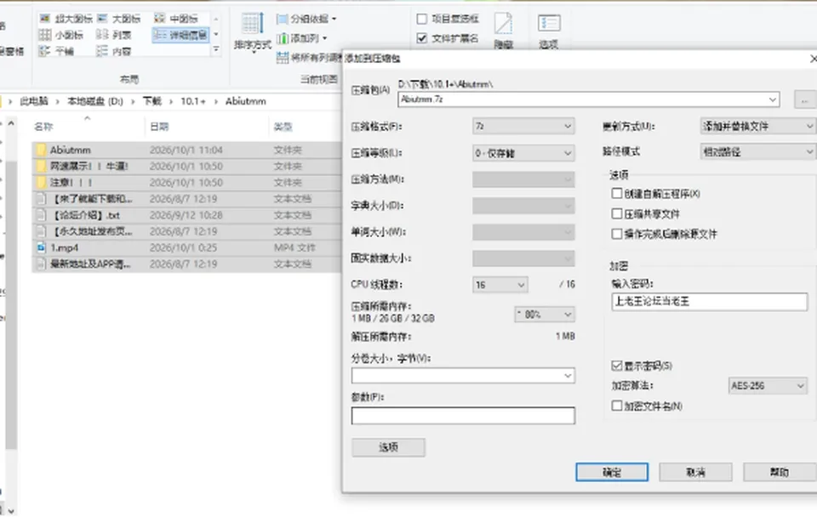This screenshot has width=817, height=517.
Task: Expand 路径模式 dropdown showing 相对路径
Action: pyautogui.click(x=757, y=152)
